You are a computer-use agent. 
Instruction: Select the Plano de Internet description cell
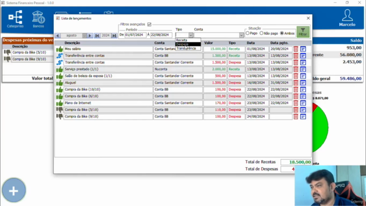(x=108, y=103)
